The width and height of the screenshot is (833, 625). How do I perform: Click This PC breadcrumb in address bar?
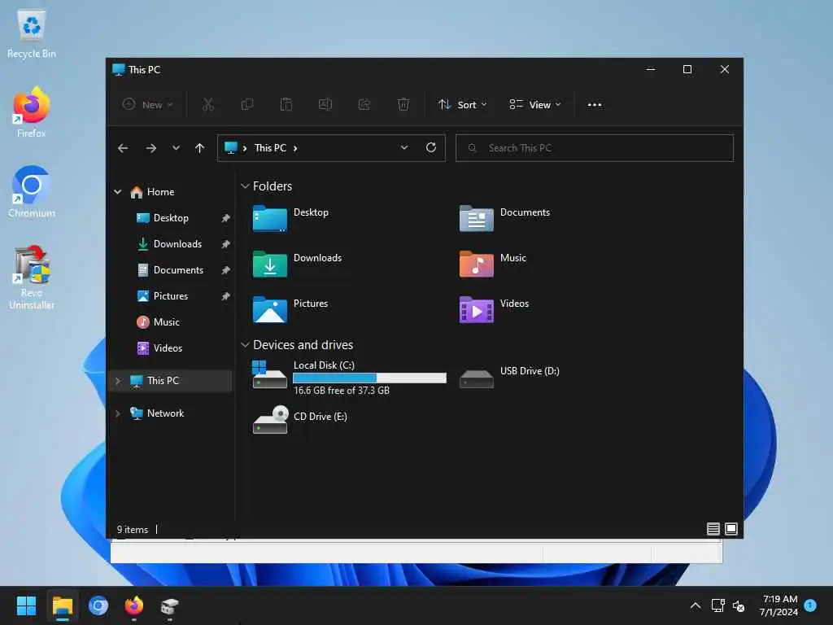point(270,148)
